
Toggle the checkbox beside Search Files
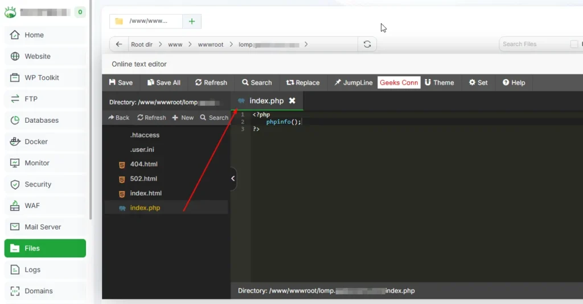[x=574, y=44]
